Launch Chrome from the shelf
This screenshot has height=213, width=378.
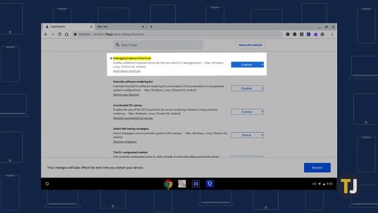pyautogui.click(x=168, y=184)
